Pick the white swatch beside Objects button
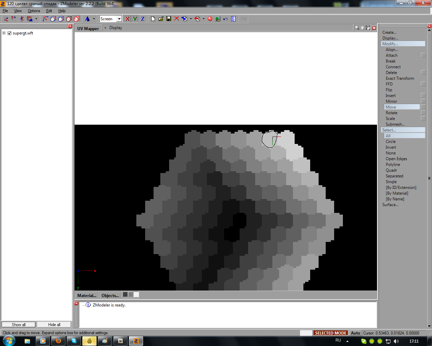The height and width of the screenshot is (346, 432). (136, 295)
